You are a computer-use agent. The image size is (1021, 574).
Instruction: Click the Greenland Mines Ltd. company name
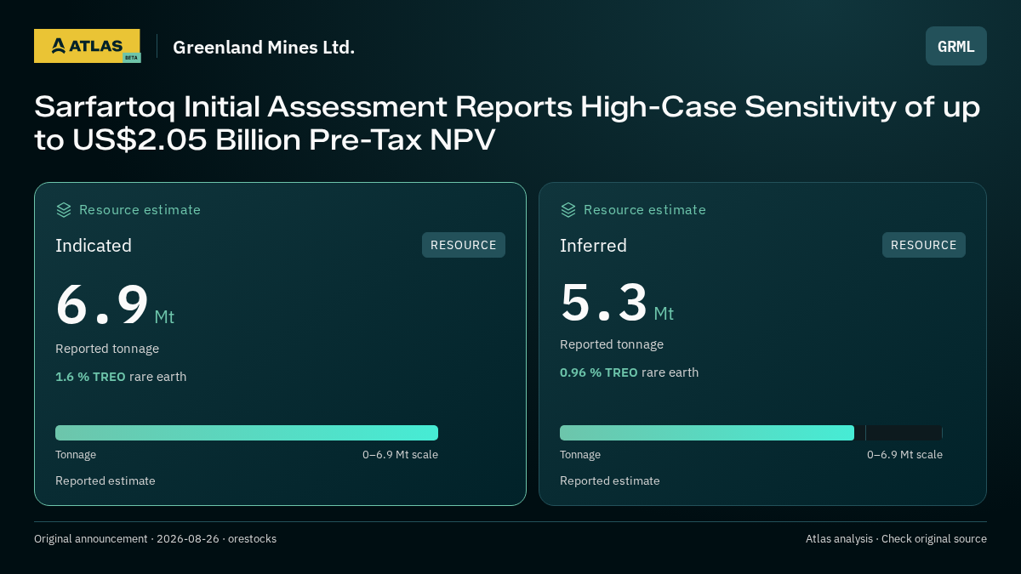point(264,47)
